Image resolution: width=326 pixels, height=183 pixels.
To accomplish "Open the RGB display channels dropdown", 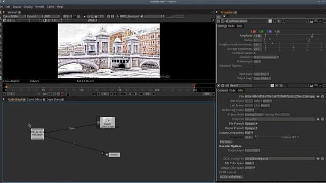I will pyautogui.click(x=52, y=16).
